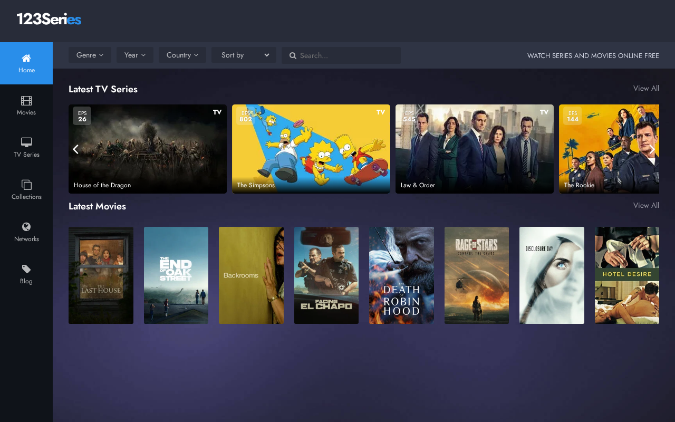
Task: Click the TV badge on House of the Dragon
Action: coord(217,112)
